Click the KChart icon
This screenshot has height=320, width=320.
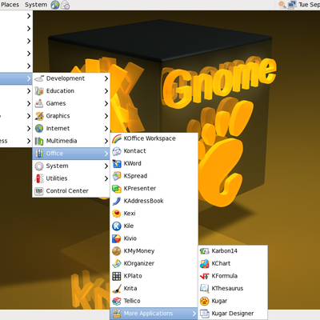[x=205, y=263]
